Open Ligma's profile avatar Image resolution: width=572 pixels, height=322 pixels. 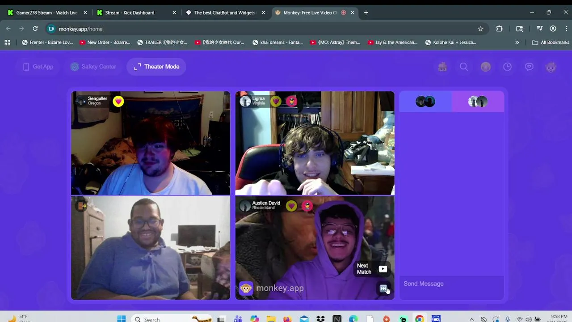pyautogui.click(x=245, y=102)
